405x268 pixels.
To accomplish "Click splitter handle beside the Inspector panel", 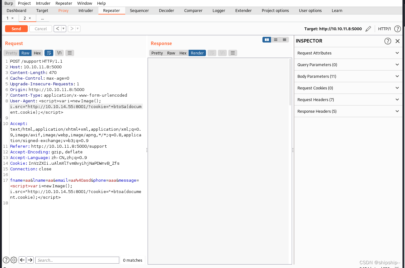I will coord(293,150).
